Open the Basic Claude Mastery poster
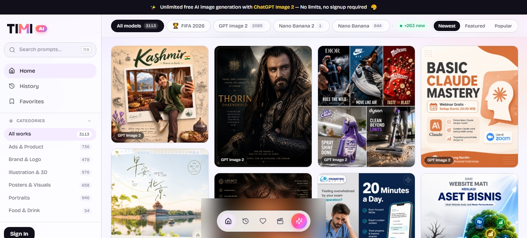The width and height of the screenshot is (527, 238). click(x=470, y=106)
